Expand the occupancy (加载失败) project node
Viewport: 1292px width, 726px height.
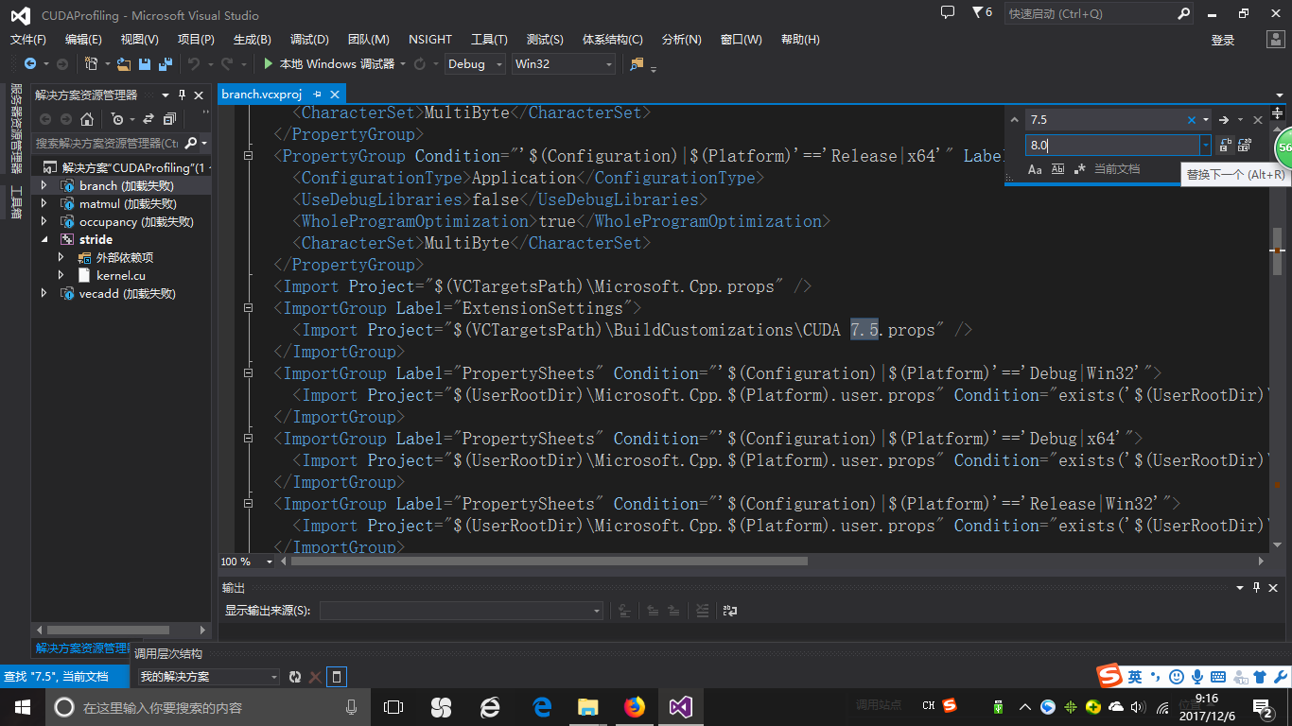point(44,222)
